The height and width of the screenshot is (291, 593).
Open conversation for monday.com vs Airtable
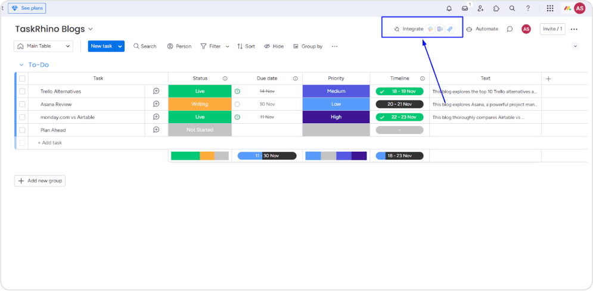[156, 117]
